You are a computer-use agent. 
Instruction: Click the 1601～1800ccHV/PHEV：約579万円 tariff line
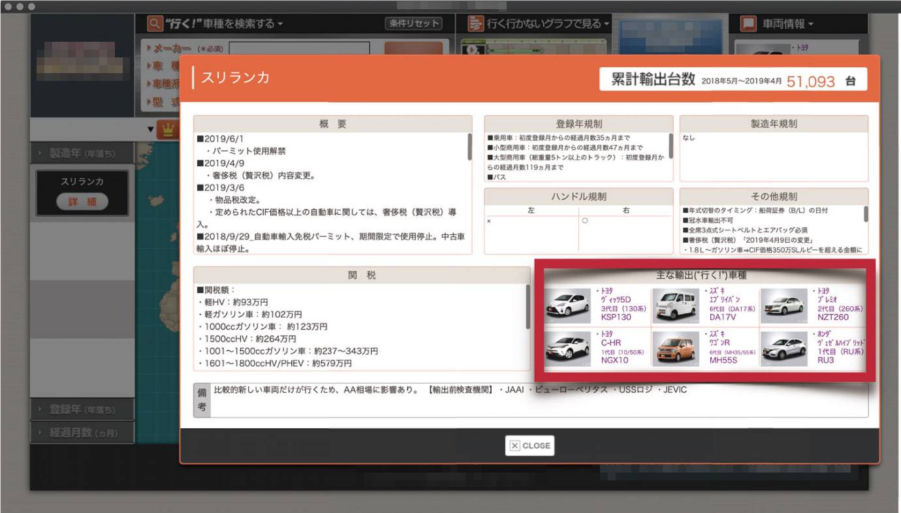(275, 363)
